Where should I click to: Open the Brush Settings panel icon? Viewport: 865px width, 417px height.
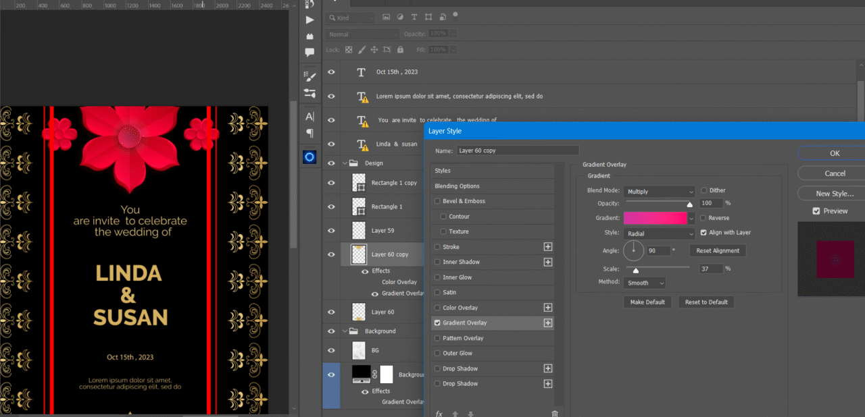pos(310,77)
